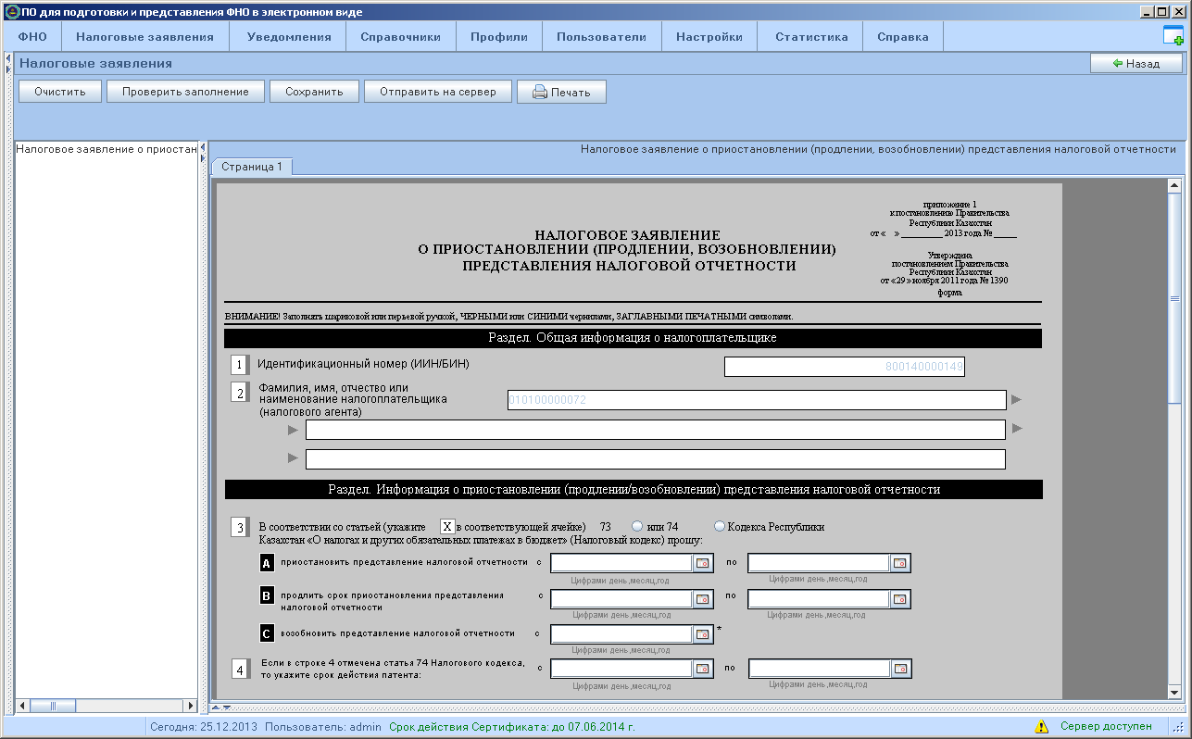
Task: Expand list pane using middle splitter right arrow
Action: point(203,157)
